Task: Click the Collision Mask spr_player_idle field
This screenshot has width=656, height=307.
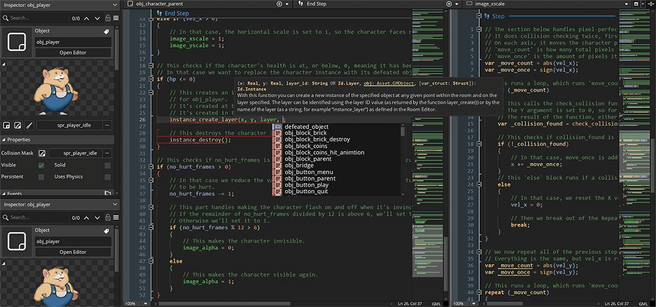Action: 75,153
